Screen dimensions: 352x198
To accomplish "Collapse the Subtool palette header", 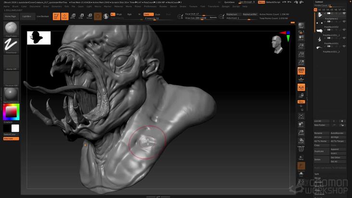I will pyautogui.click(x=319, y=2).
